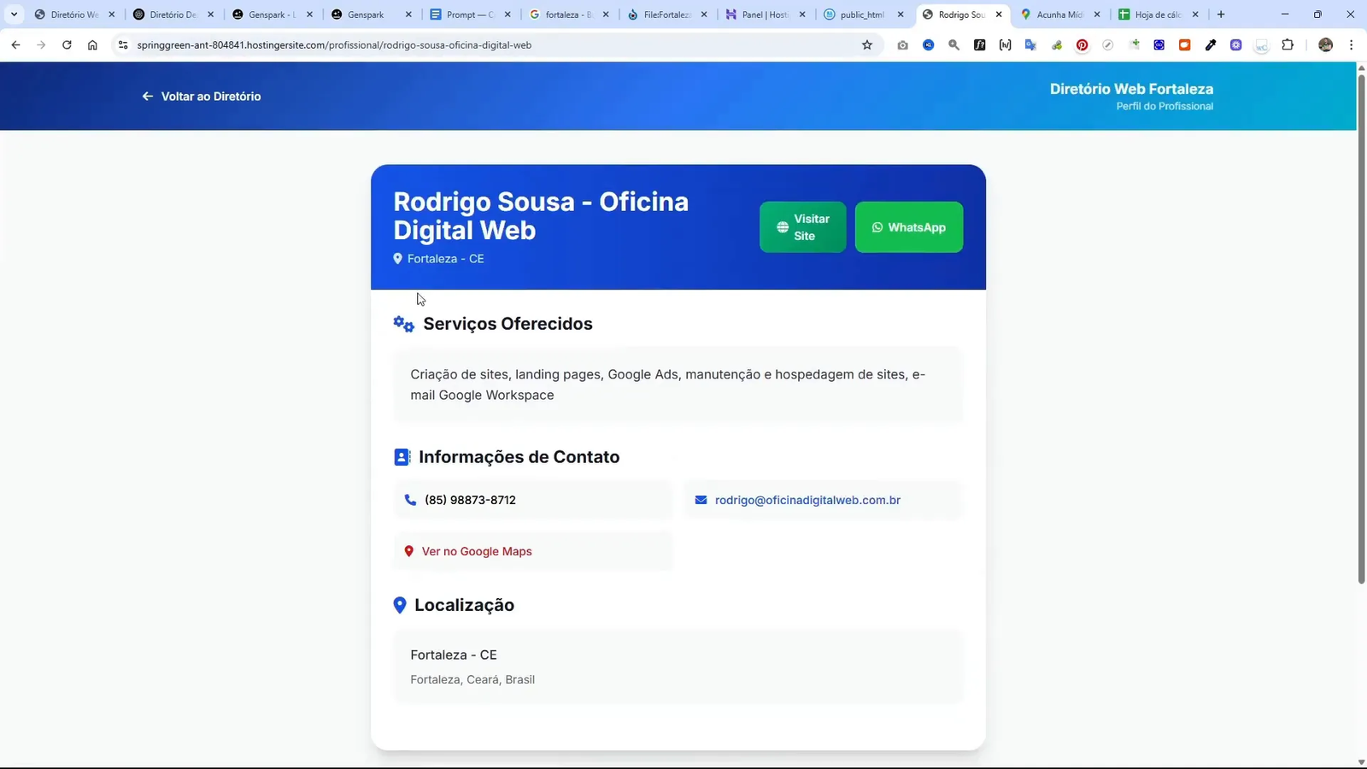The height and width of the screenshot is (769, 1367).
Task: Click rodrigo@oficinadigitalweb.com.br email link
Action: point(807,500)
